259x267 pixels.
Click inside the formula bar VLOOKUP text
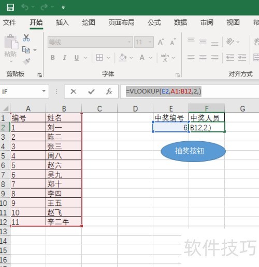[x=164, y=91]
